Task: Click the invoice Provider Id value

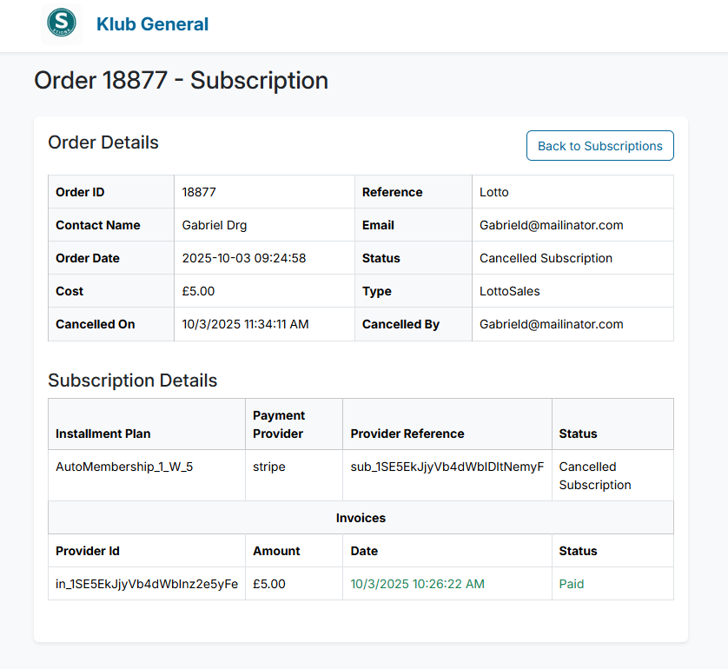Action: (x=146, y=584)
